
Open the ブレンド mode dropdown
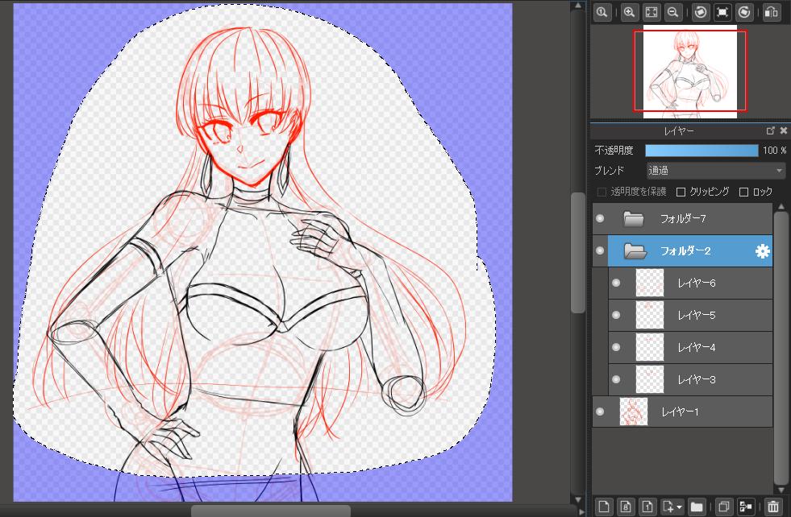tap(716, 170)
